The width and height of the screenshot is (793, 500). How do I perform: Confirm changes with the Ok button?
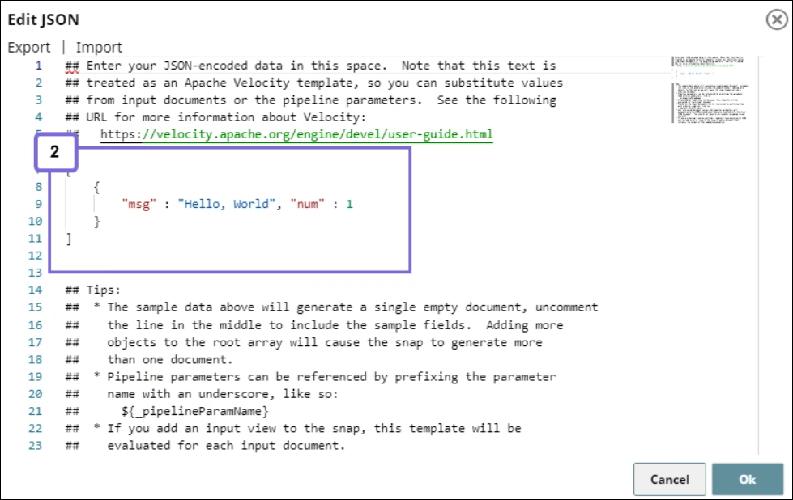click(747, 479)
